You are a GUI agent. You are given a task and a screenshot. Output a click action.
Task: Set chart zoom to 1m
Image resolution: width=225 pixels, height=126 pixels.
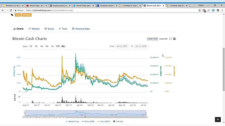(42, 46)
